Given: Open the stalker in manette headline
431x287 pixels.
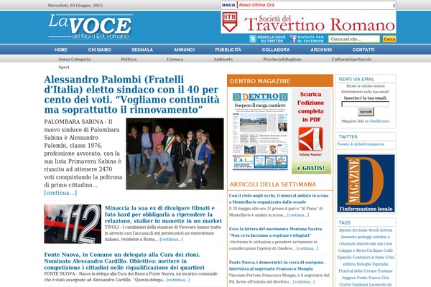Looking at the screenshot, I should [163, 215].
